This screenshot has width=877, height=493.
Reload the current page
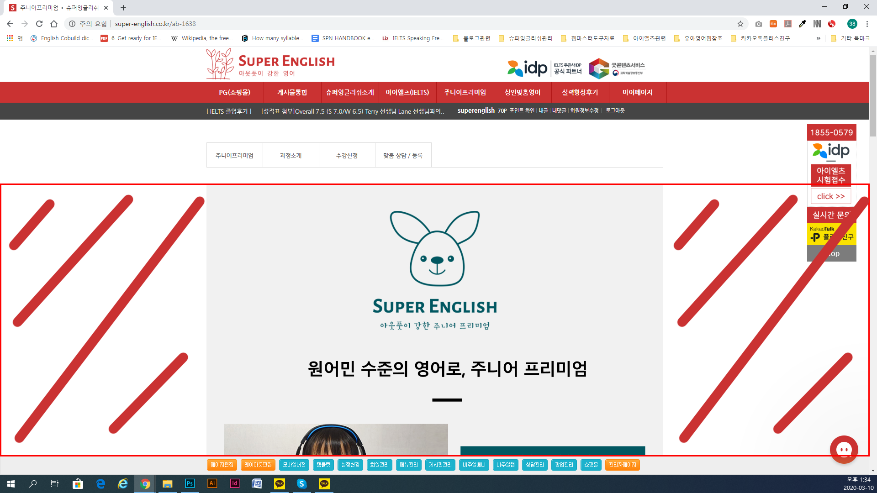39,24
